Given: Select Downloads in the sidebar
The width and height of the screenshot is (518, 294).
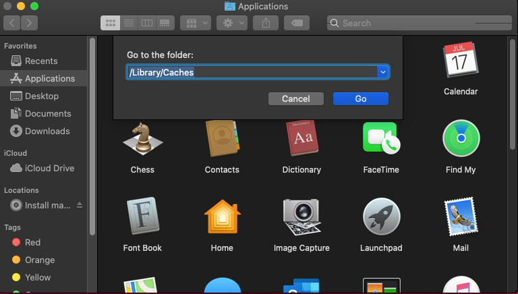Looking at the screenshot, I should (44, 131).
